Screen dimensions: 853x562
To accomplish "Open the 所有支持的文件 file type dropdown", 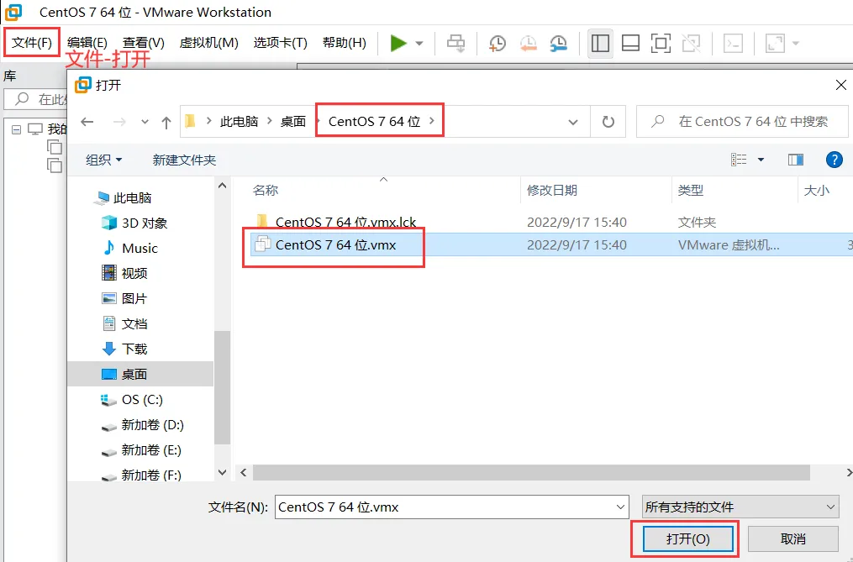I will coord(740,507).
